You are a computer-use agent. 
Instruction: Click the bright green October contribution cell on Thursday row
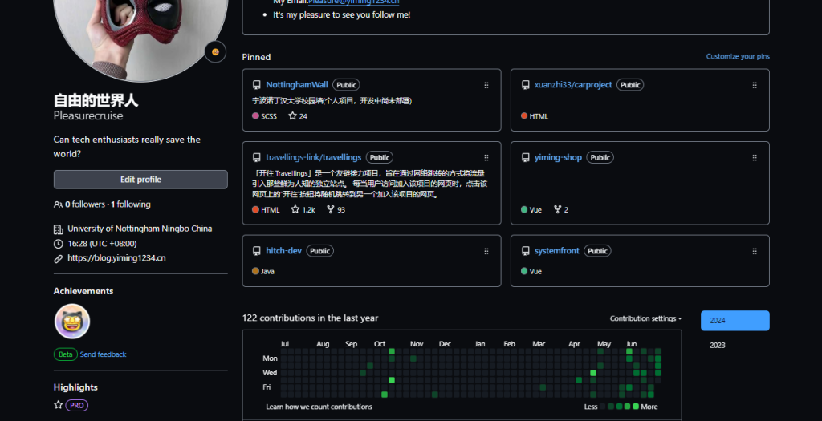coord(392,380)
